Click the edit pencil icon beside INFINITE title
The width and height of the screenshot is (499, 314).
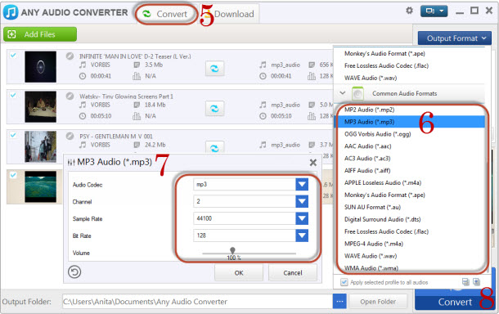[70, 56]
